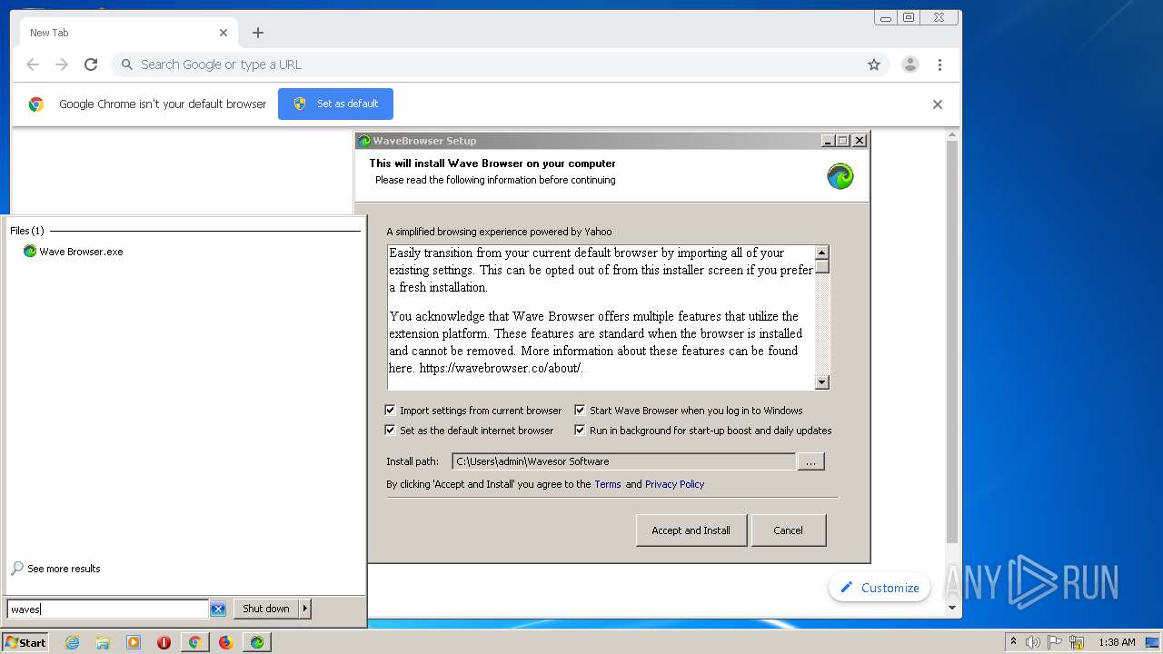
Task: Bookmark this tab with the star icon
Action: pyautogui.click(x=874, y=64)
